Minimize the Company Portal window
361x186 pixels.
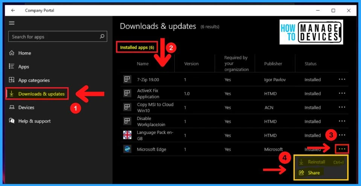click(318, 11)
